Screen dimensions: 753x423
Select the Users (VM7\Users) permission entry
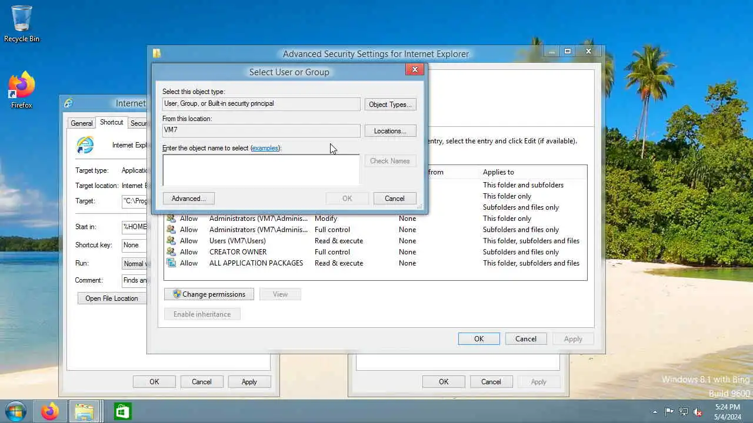[x=375, y=241]
